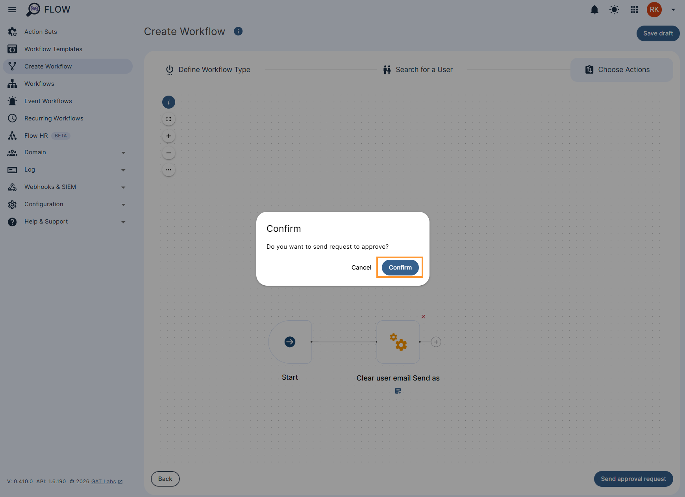The height and width of the screenshot is (497, 685).
Task: Toggle light/dark theme with the sun icon
Action: click(x=614, y=9)
